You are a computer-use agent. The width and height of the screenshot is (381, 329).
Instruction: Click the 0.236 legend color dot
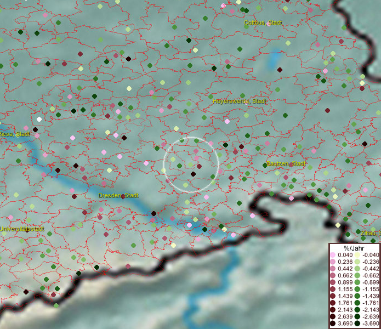tap(333, 262)
